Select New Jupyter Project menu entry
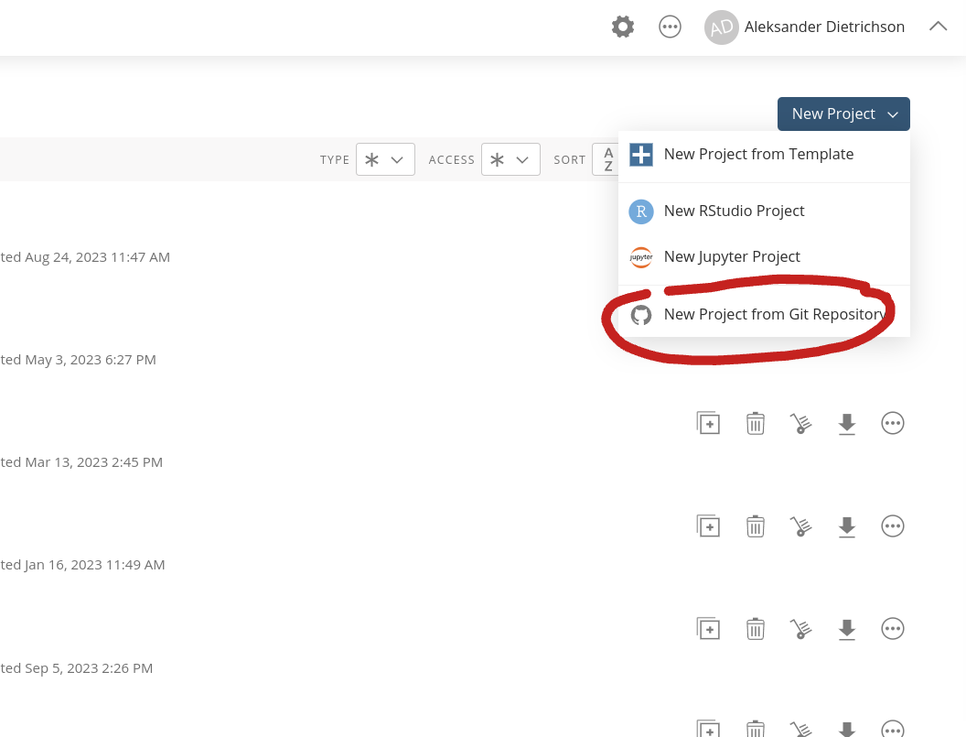The image size is (966, 737). click(732, 256)
